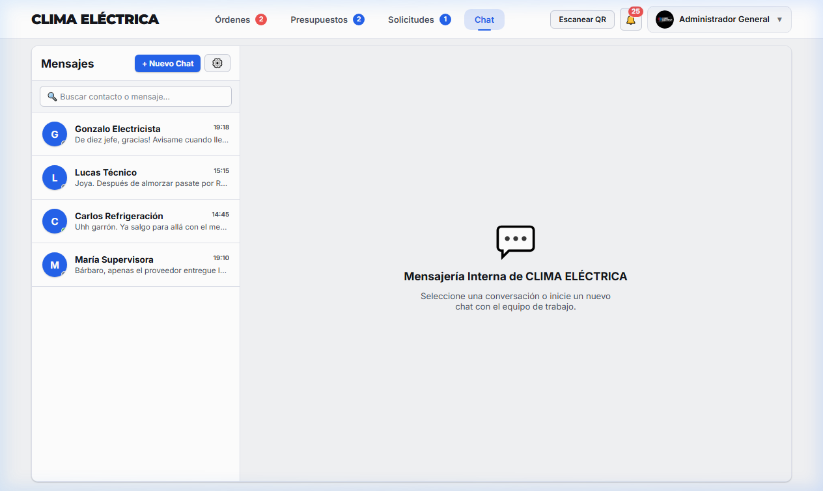Click the CLIMA ELÉCTRICA logo

[95, 20]
